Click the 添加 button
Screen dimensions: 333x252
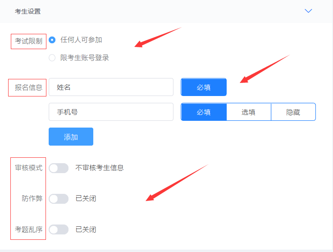point(71,137)
